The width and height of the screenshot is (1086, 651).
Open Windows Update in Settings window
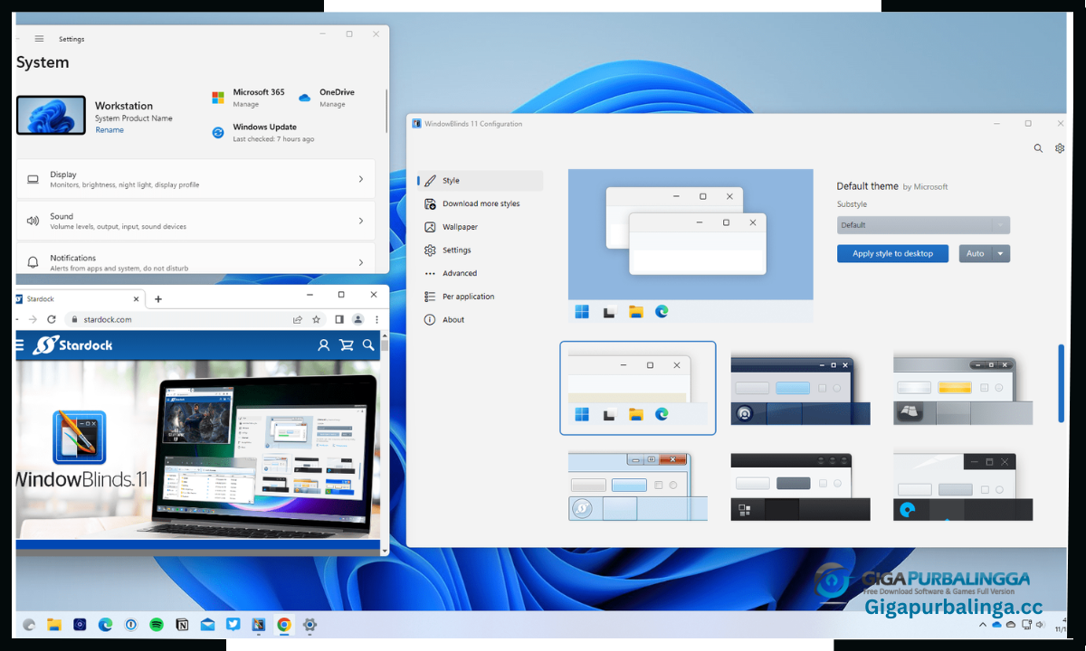tap(264, 132)
